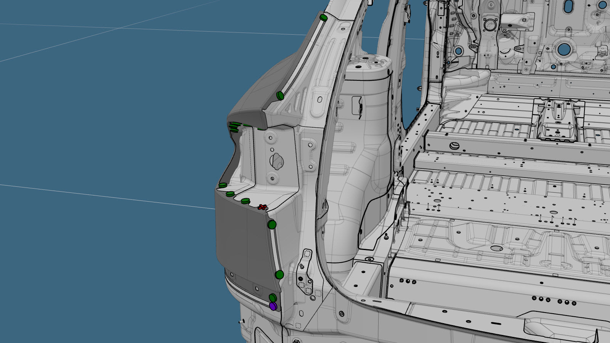610x343 pixels.
Task: Click green marker just below red cross
Action: 272,224
